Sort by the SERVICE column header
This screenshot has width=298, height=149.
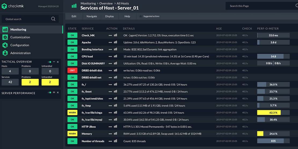[x=88, y=28]
